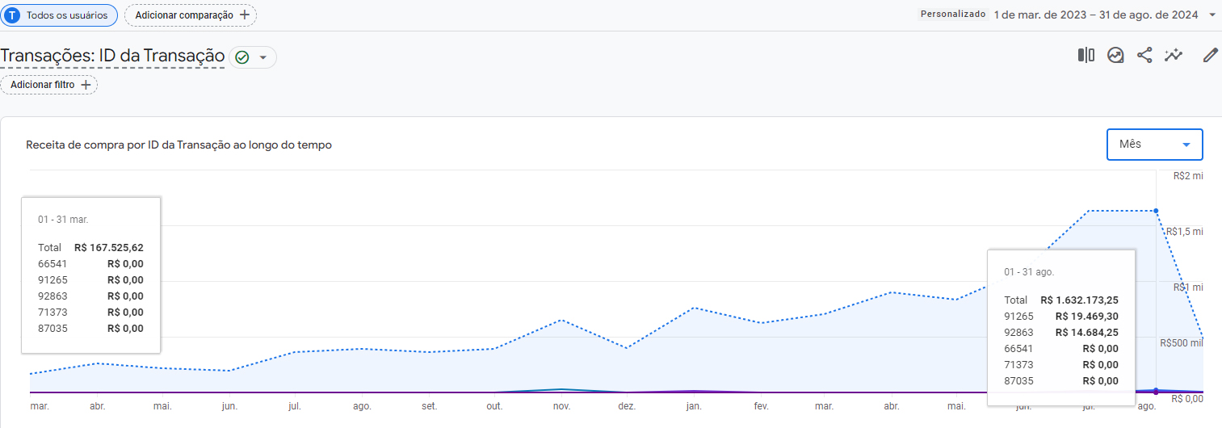Select the Todos os usuários segment chip
This screenshot has width=1222, height=428.
(x=59, y=15)
